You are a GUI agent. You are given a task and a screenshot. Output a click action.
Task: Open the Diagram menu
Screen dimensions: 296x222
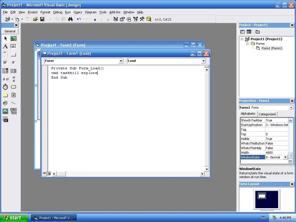coord(90,12)
